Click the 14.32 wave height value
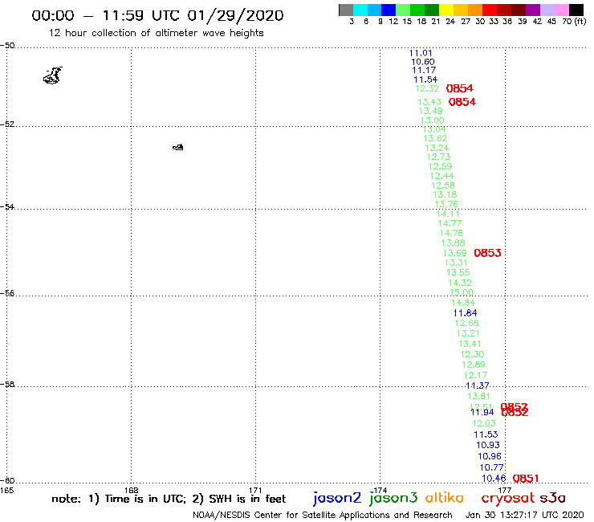 460,283
